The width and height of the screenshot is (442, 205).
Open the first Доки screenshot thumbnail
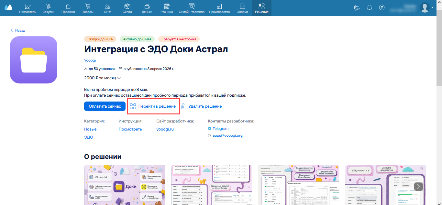[x=125, y=185]
